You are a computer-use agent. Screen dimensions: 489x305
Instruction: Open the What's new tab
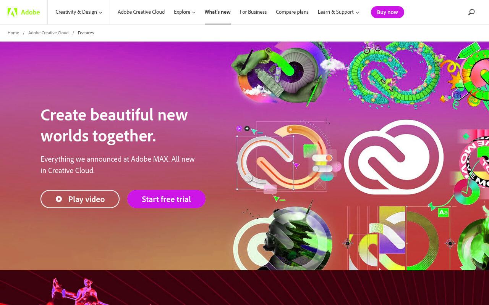pyautogui.click(x=217, y=12)
